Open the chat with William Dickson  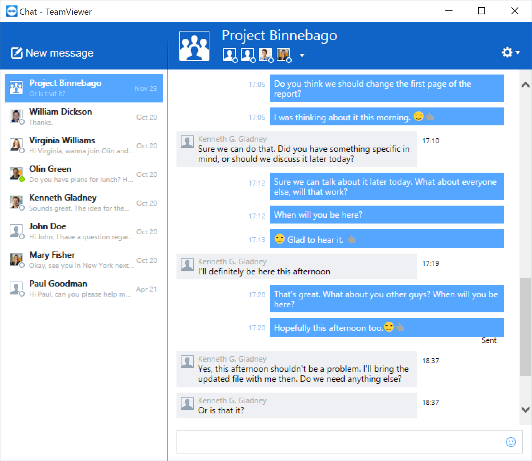click(x=84, y=117)
